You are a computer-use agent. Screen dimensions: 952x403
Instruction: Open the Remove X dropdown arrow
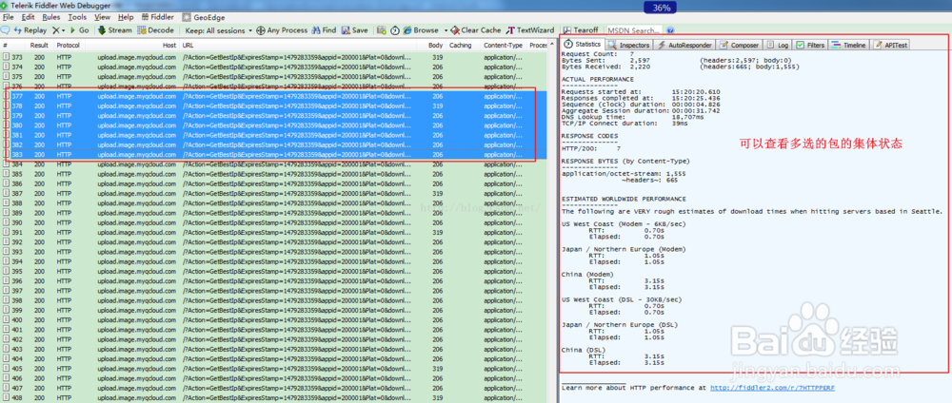click(63, 30)
